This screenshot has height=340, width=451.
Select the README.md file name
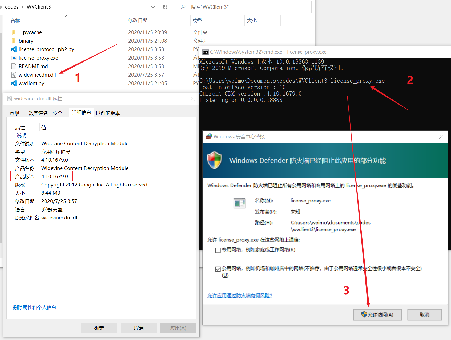point(33,66)
